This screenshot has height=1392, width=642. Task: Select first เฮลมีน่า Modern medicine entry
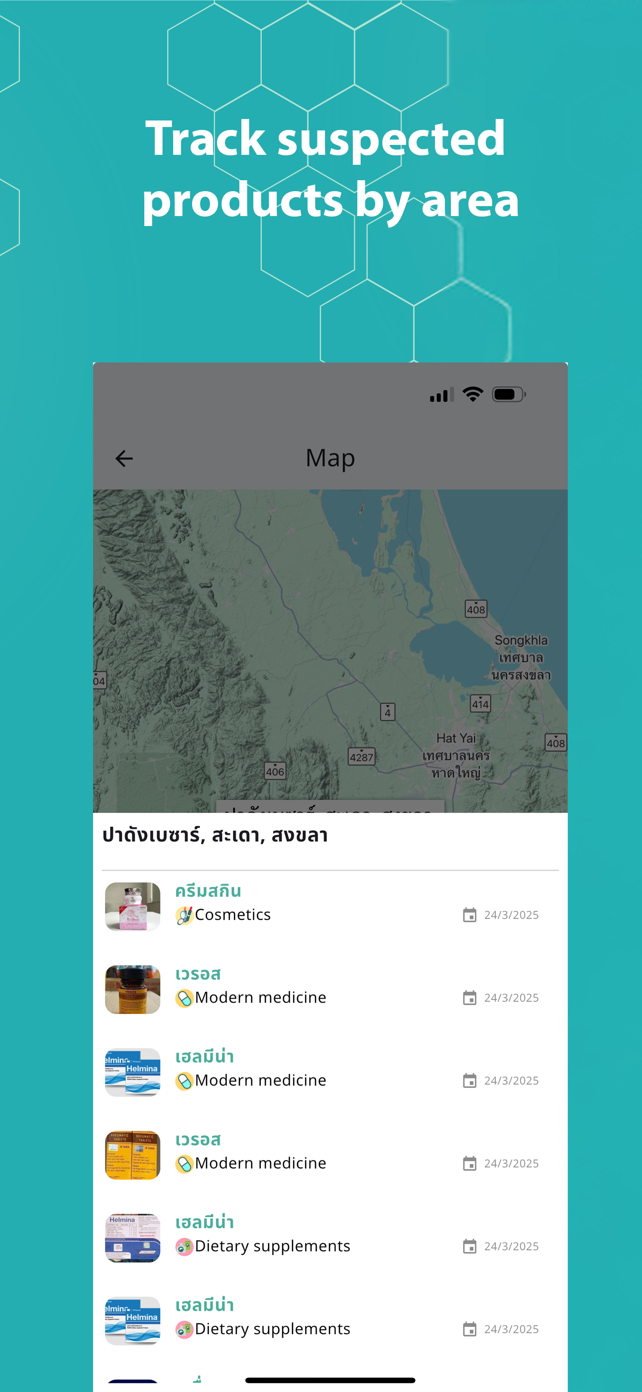(x=329, y=1072)
